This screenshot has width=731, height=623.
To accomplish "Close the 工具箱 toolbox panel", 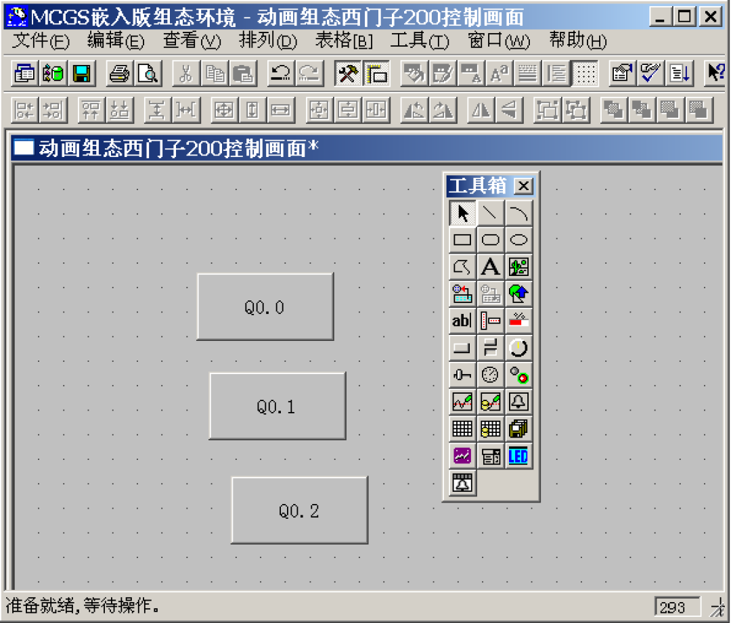I will [523, 186].
